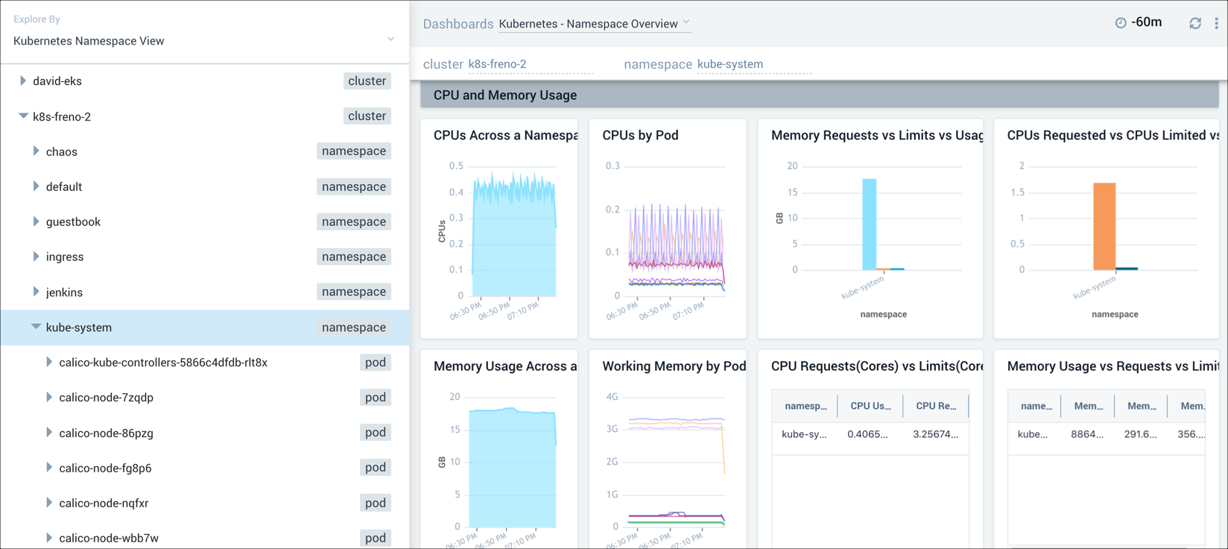Expand the calico-node-7zqdp pod

tap(49, 397)
